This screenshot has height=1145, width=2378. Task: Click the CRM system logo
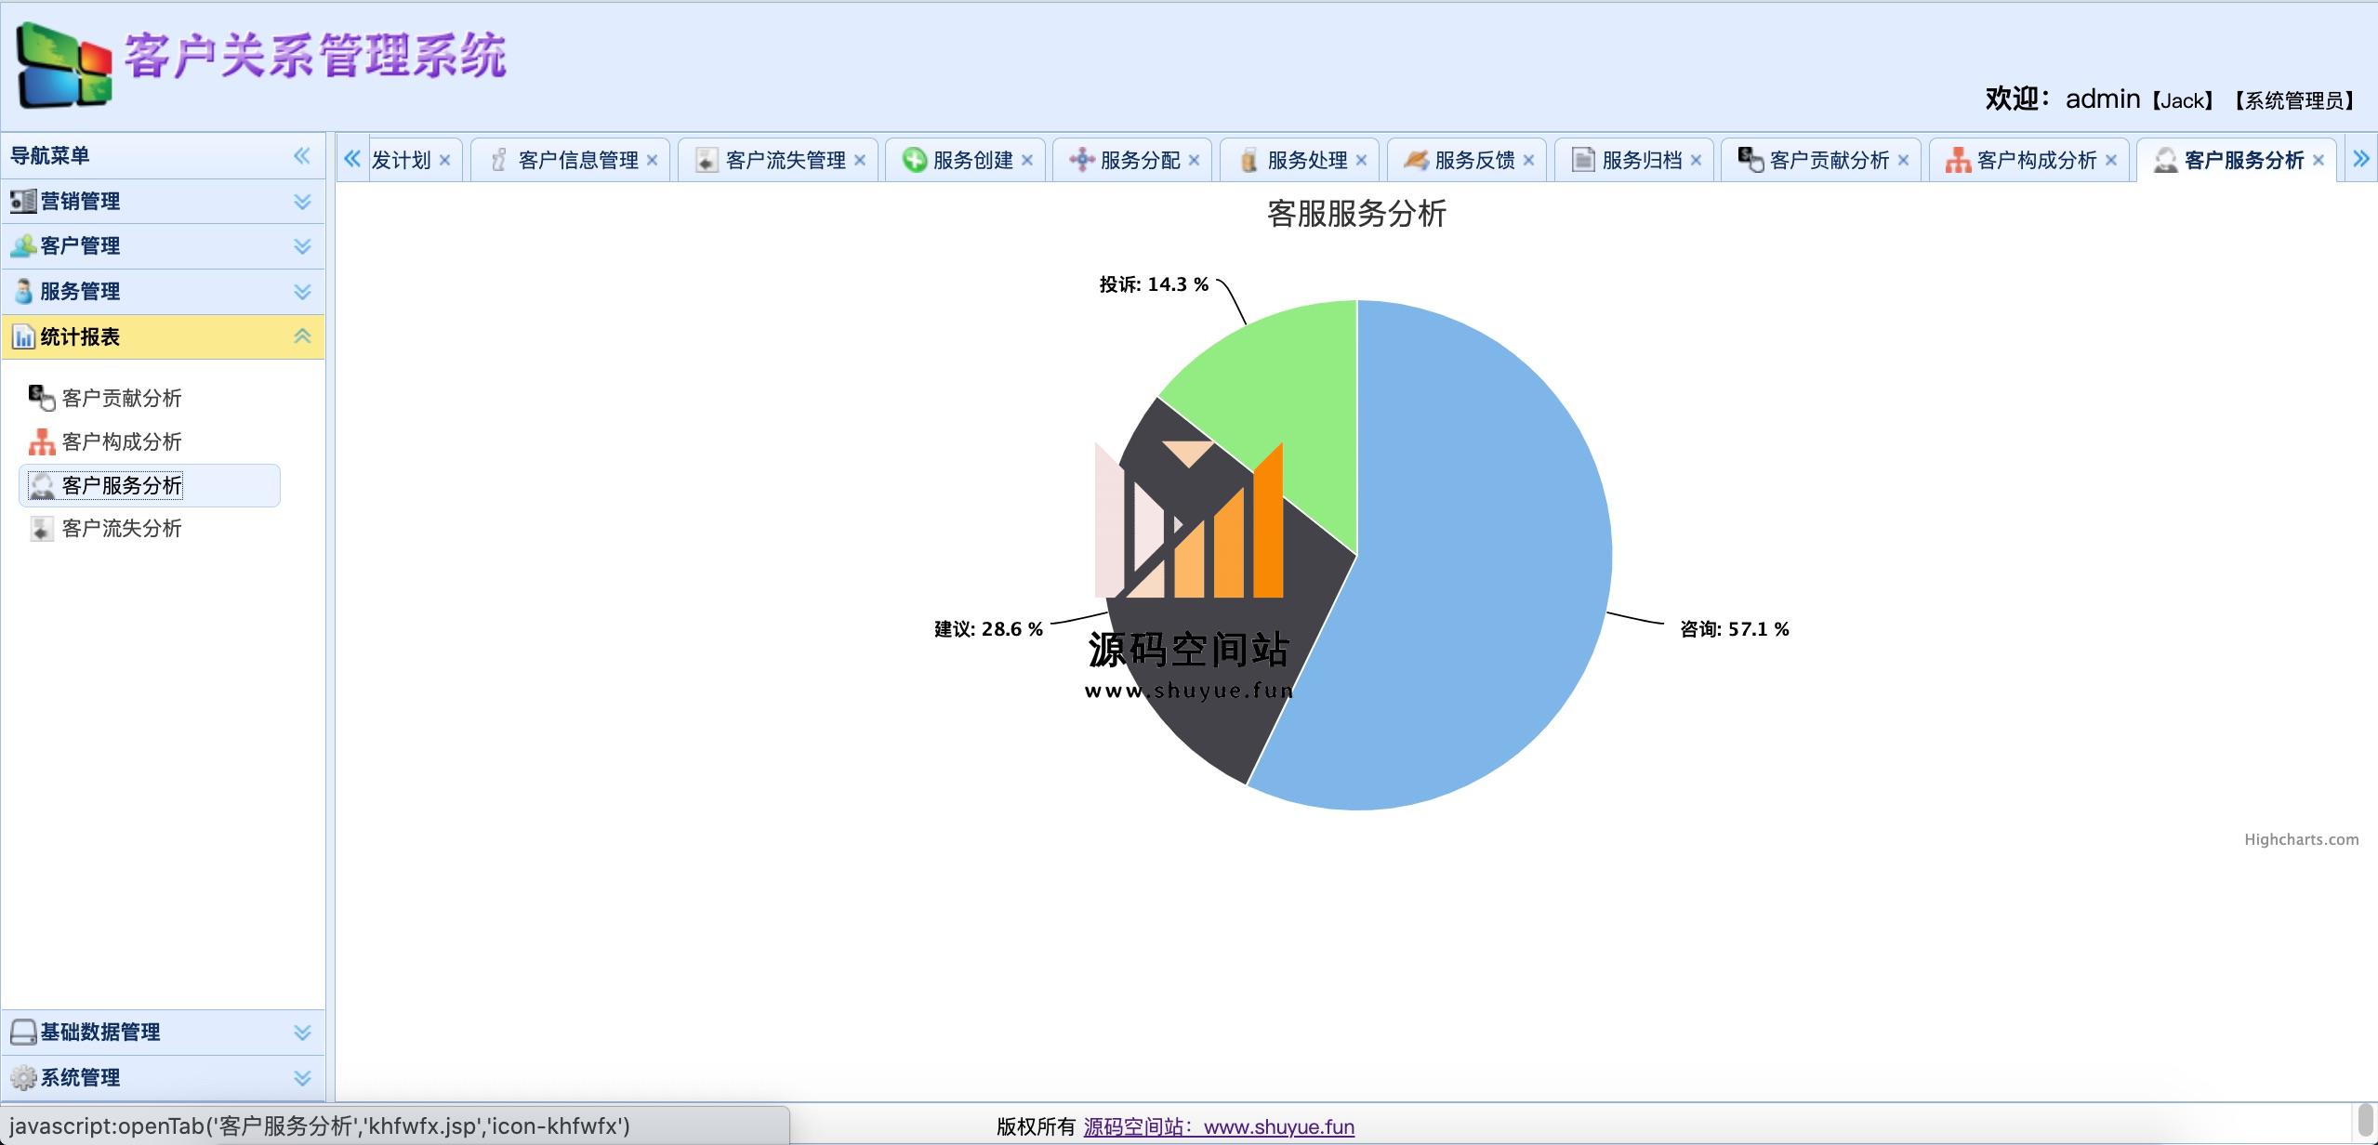[64, 65]
